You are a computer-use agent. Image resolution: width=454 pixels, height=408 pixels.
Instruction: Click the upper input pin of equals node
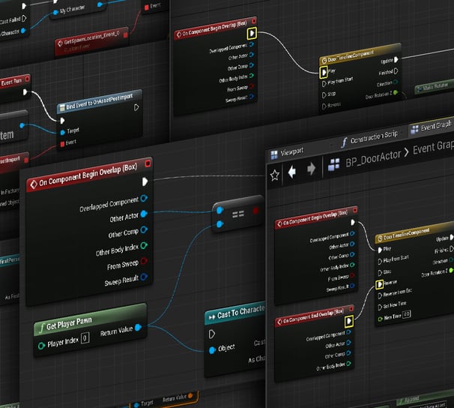[x=220, y=210]
